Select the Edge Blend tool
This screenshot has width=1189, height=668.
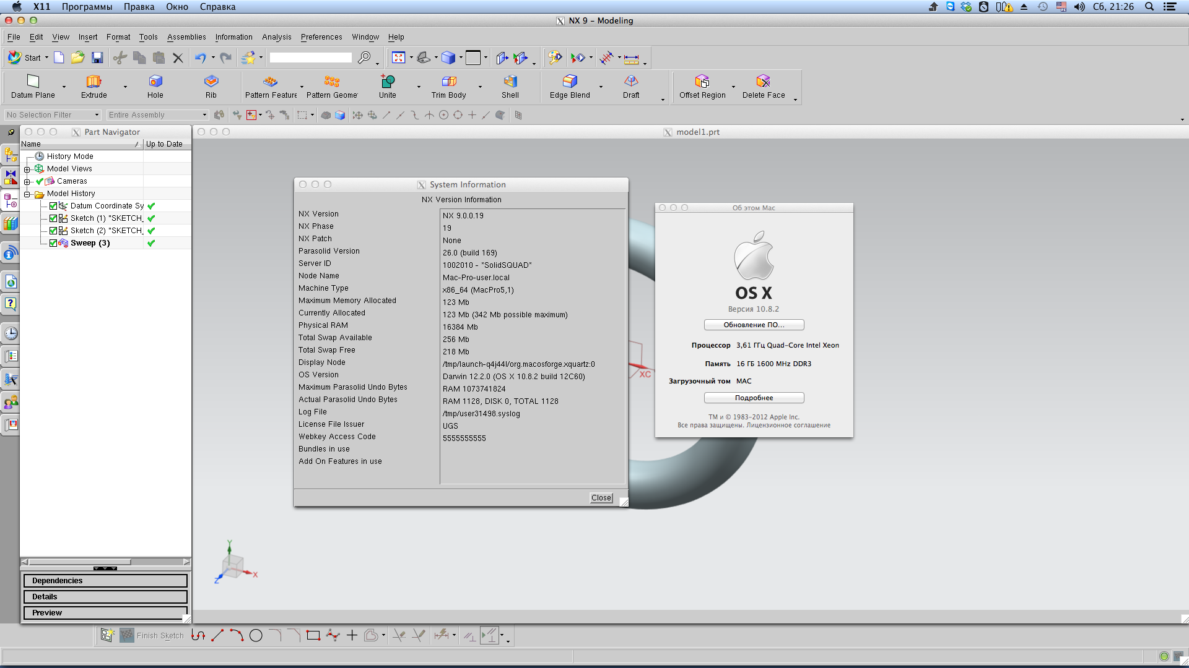click(570, 86)
